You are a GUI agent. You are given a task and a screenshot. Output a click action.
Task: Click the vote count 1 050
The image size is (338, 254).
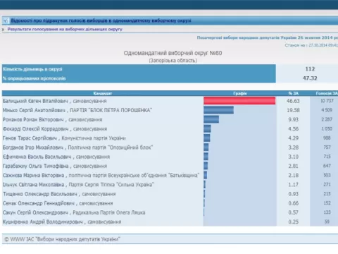coord(327,128)
